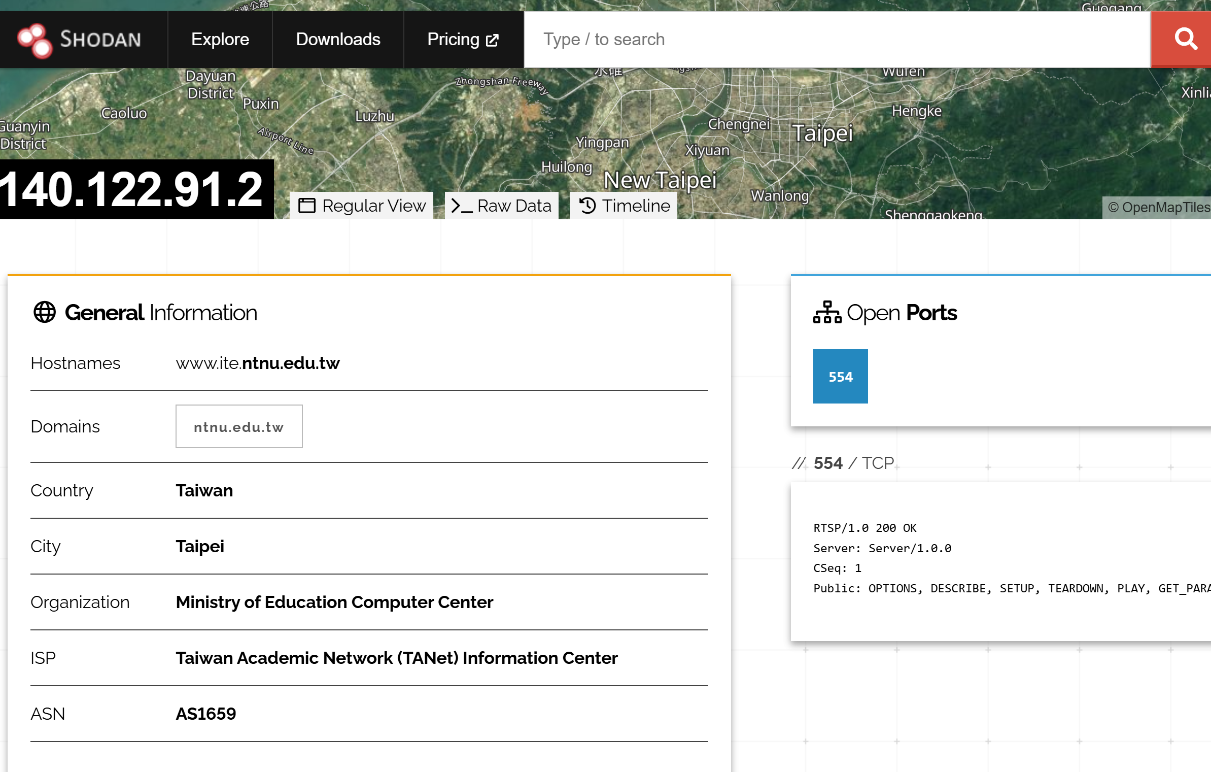Focus the 'Type / to search' field
Screen dimensions: 1211x772
point(837,40)
